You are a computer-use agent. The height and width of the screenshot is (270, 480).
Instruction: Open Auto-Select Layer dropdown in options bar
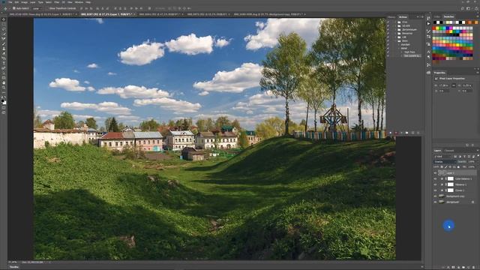coord(37,8)
